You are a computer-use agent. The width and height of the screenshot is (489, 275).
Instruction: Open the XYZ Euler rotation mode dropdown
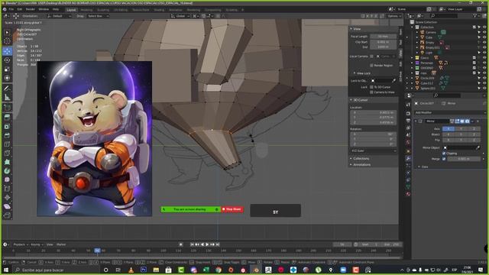374,151
